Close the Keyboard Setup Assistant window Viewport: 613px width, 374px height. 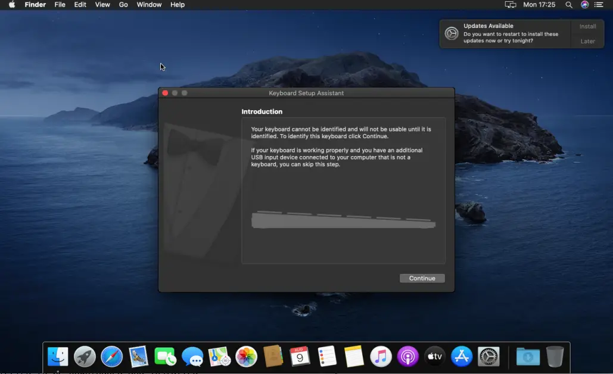165,93
